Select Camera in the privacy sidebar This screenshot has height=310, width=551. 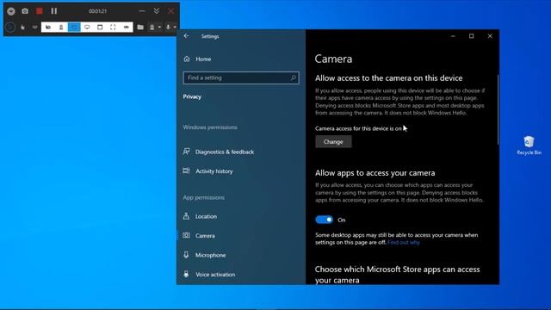click(x=199, y=236)
